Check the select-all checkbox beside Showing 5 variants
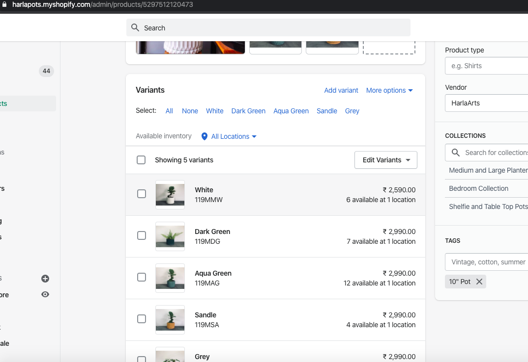The image size is (528, 362). pyautogui.click(x=141, y=160)
